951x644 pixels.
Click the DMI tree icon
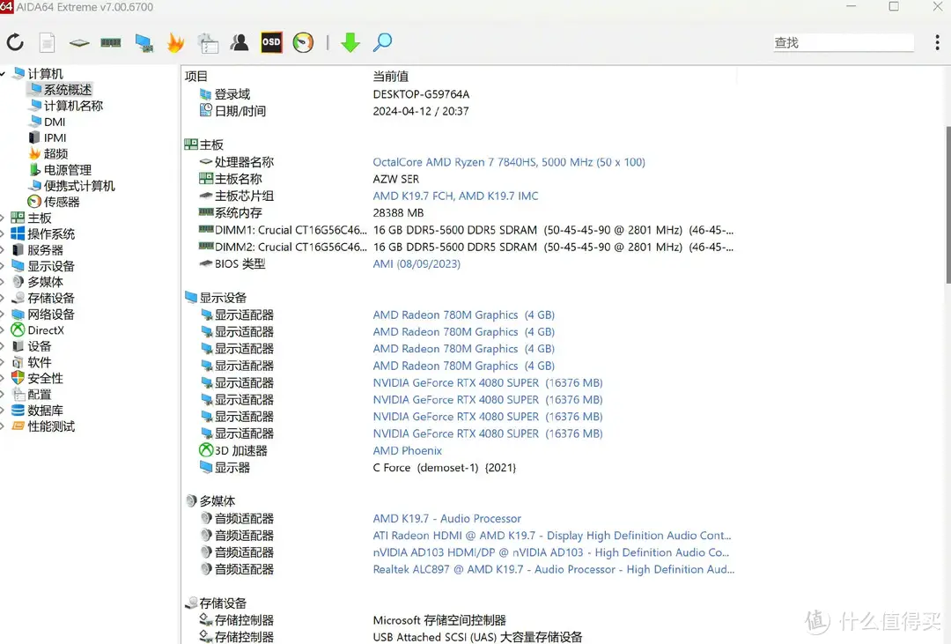[x=36, y=122]
